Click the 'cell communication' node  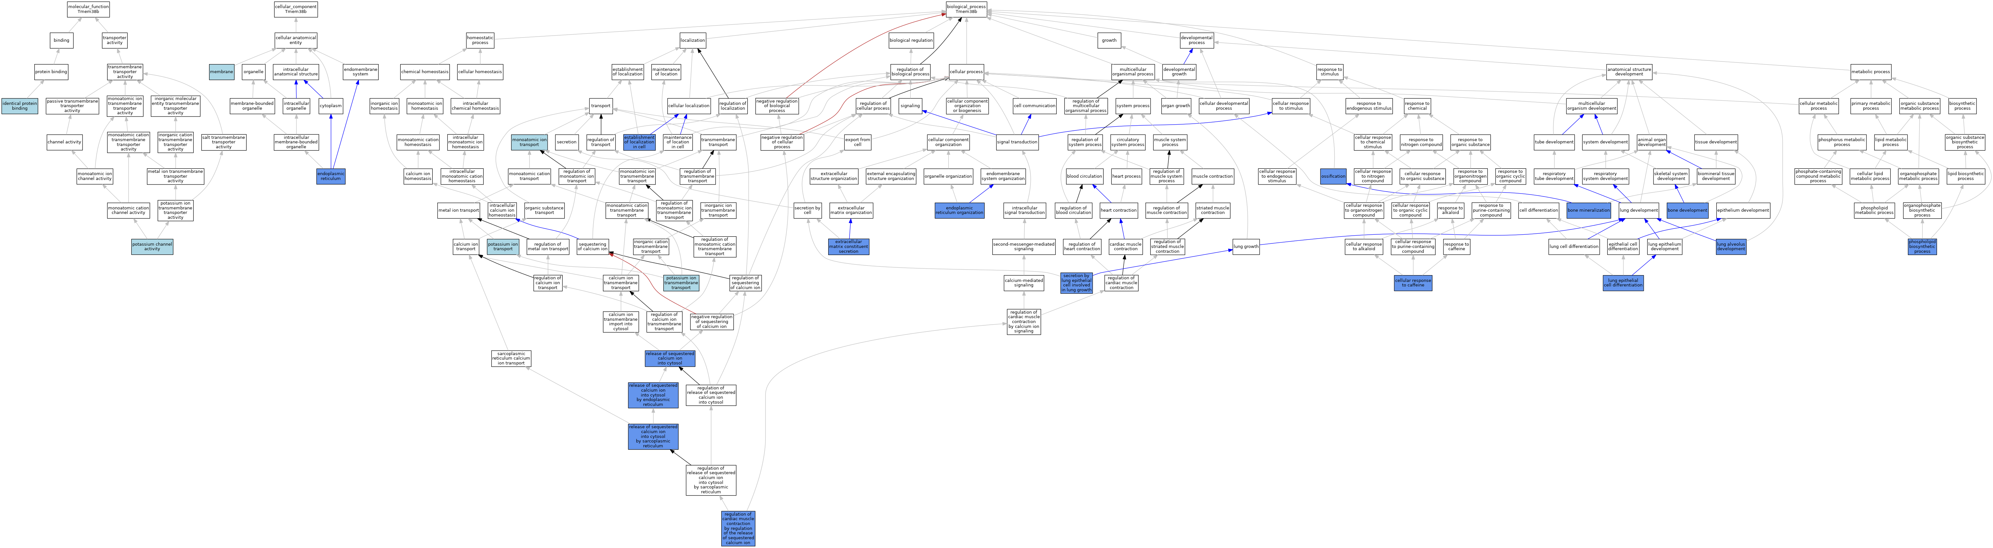click(x=1034, y=106)
